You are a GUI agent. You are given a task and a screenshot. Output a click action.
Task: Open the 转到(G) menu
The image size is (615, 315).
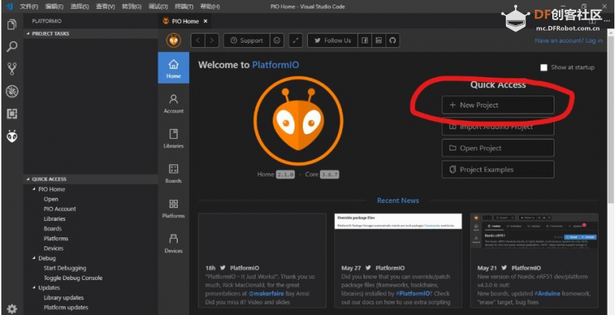[132, 7]
